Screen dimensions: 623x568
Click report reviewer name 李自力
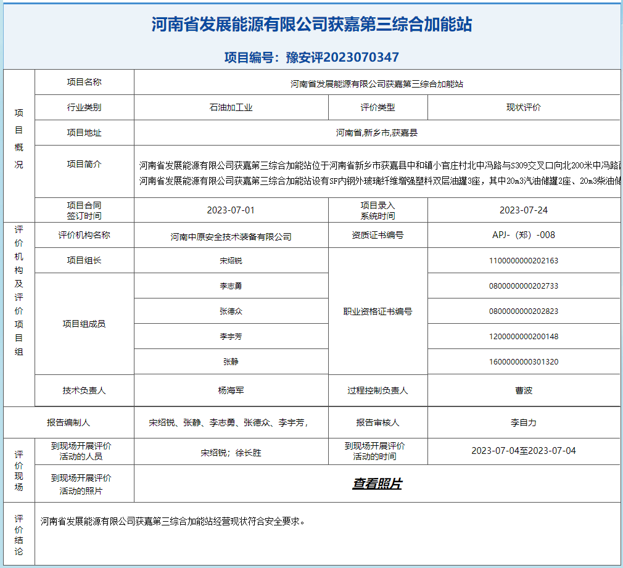[x=524, y=423]
